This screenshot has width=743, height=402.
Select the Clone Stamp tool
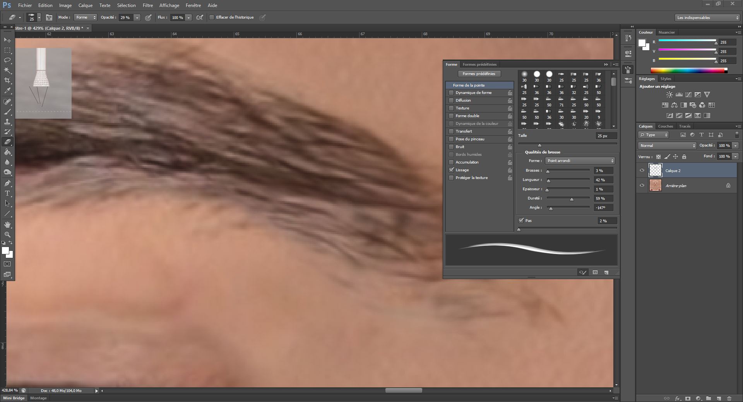pyautogui.click(x=7, y=122)
